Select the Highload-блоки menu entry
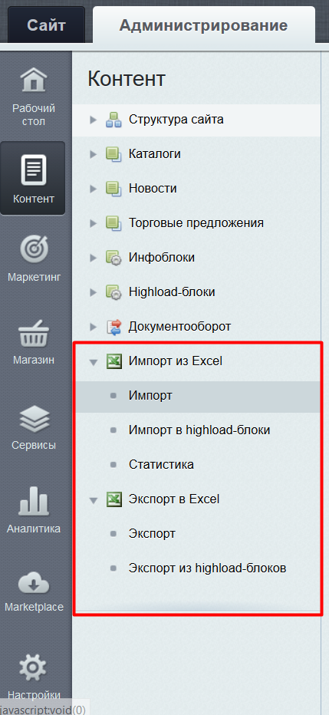The height and width of the screenshot is (715, 329). point(172,292)
